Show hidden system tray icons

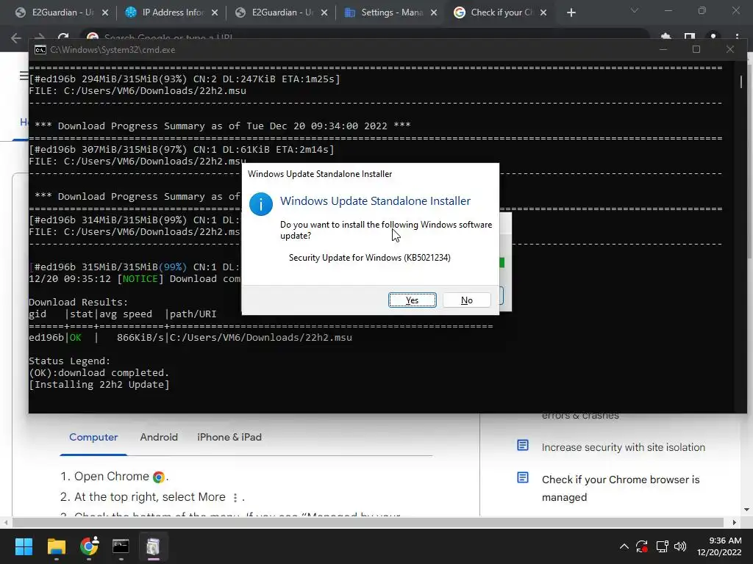pyautogui.click(x=624, y=546)
